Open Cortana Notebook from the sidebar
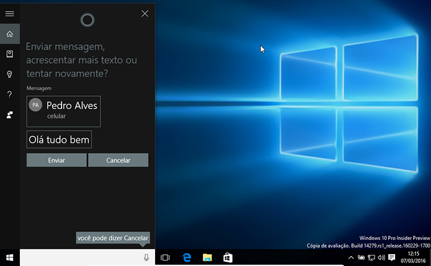 10,54
